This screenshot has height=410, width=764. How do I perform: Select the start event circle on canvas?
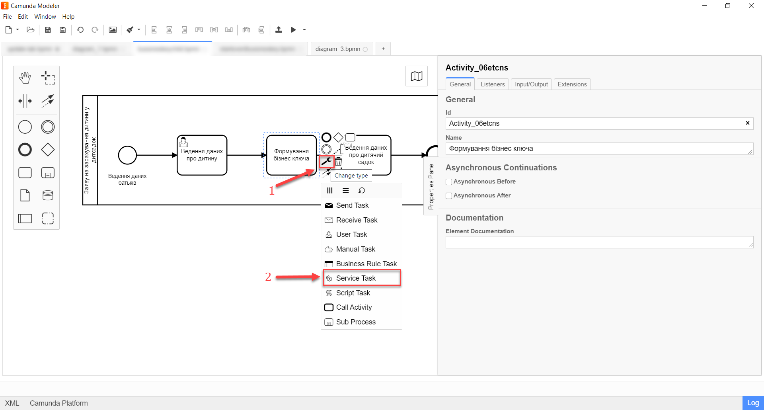point(127,155)
